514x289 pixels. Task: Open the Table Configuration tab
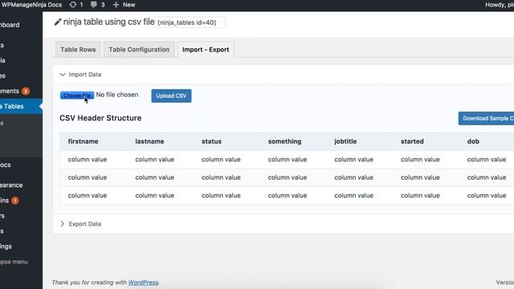pyautogui.click(x=139, y=50)
